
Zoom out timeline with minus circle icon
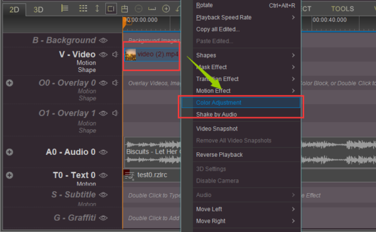coord(138,9)
